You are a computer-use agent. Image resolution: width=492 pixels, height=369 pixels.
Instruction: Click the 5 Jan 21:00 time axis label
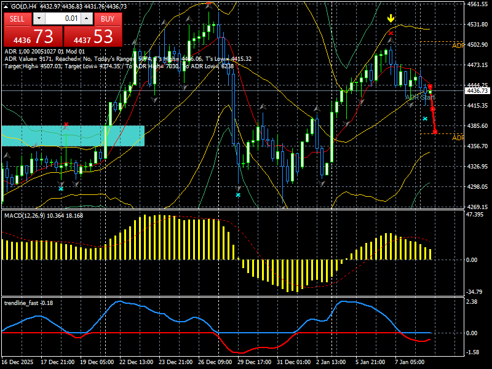[x=371, y=362]
